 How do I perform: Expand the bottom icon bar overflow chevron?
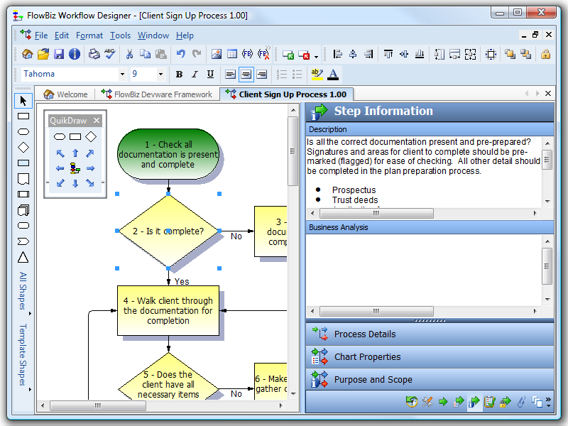[x=548, y=402]
